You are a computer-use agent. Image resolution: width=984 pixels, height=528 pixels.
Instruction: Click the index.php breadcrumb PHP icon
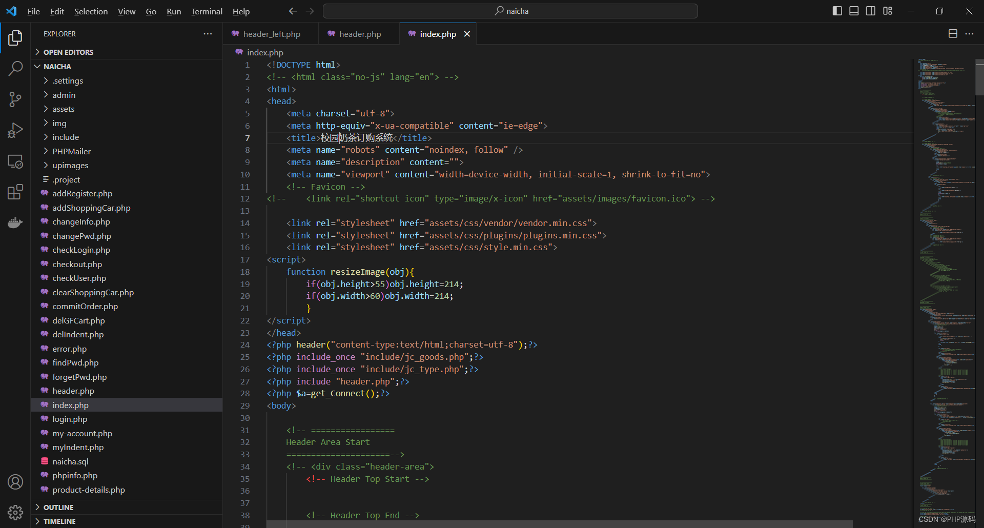pyautogui.click(x=239, y=52)
